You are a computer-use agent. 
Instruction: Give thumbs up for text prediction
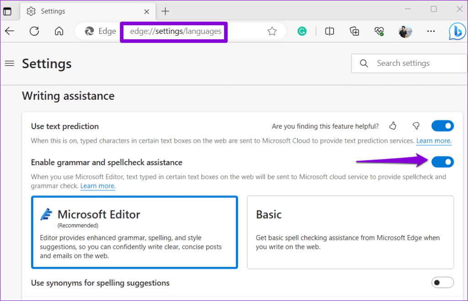(x=393, y=126)
